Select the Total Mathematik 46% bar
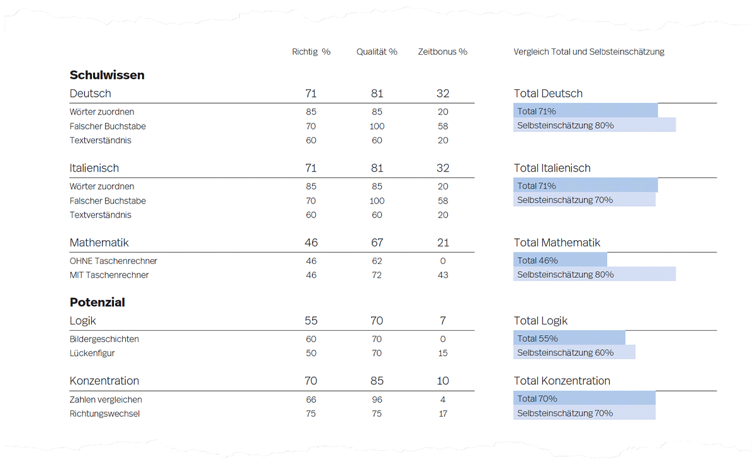This screenshot has height=469, width=755. click(x=560, y=260)
